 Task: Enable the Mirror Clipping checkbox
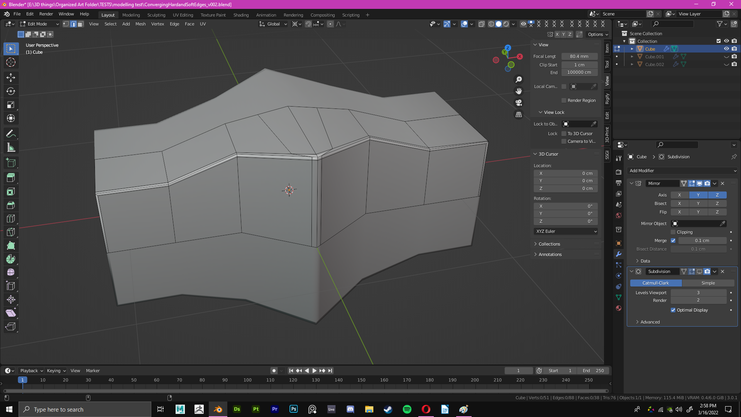(x=673, y=232)
